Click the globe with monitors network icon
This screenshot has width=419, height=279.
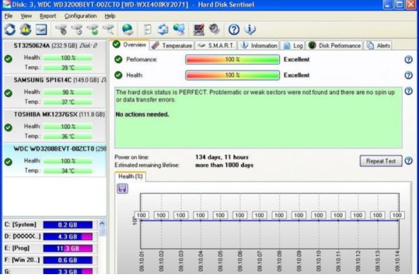pos(179,29)
